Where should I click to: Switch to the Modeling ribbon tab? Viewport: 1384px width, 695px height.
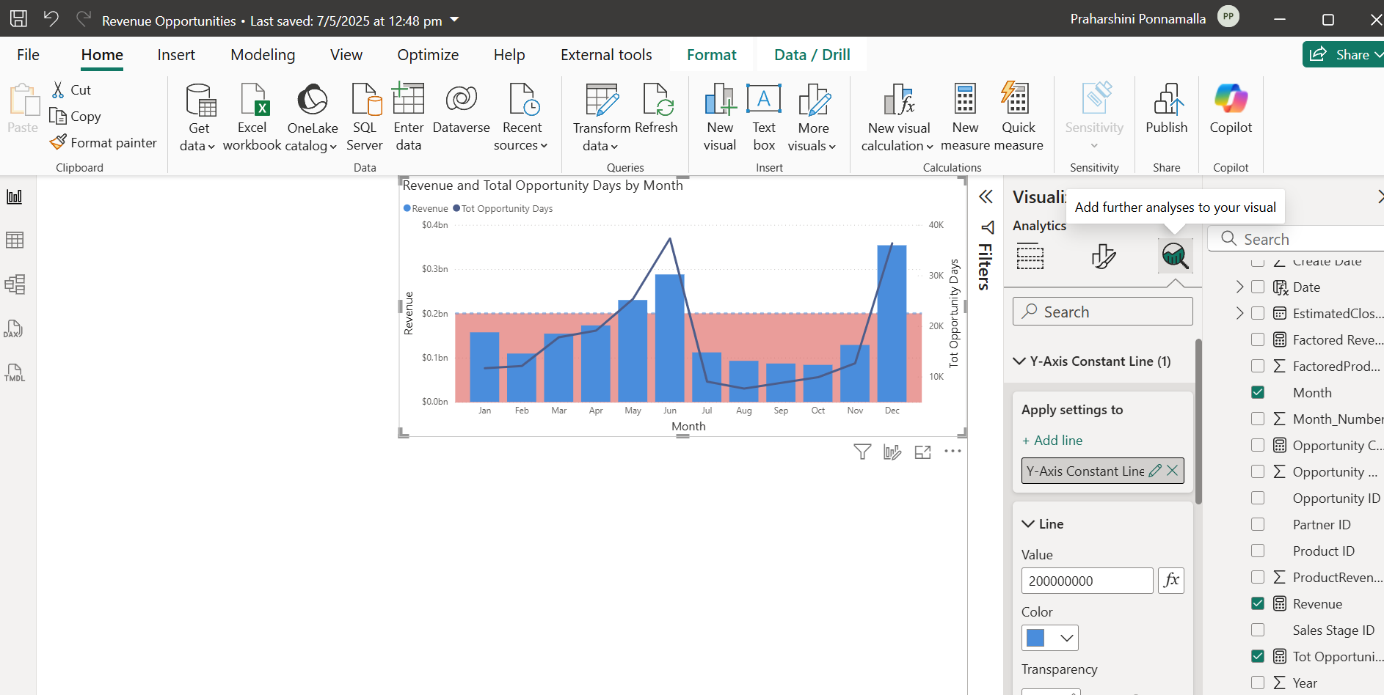point(263,55)
